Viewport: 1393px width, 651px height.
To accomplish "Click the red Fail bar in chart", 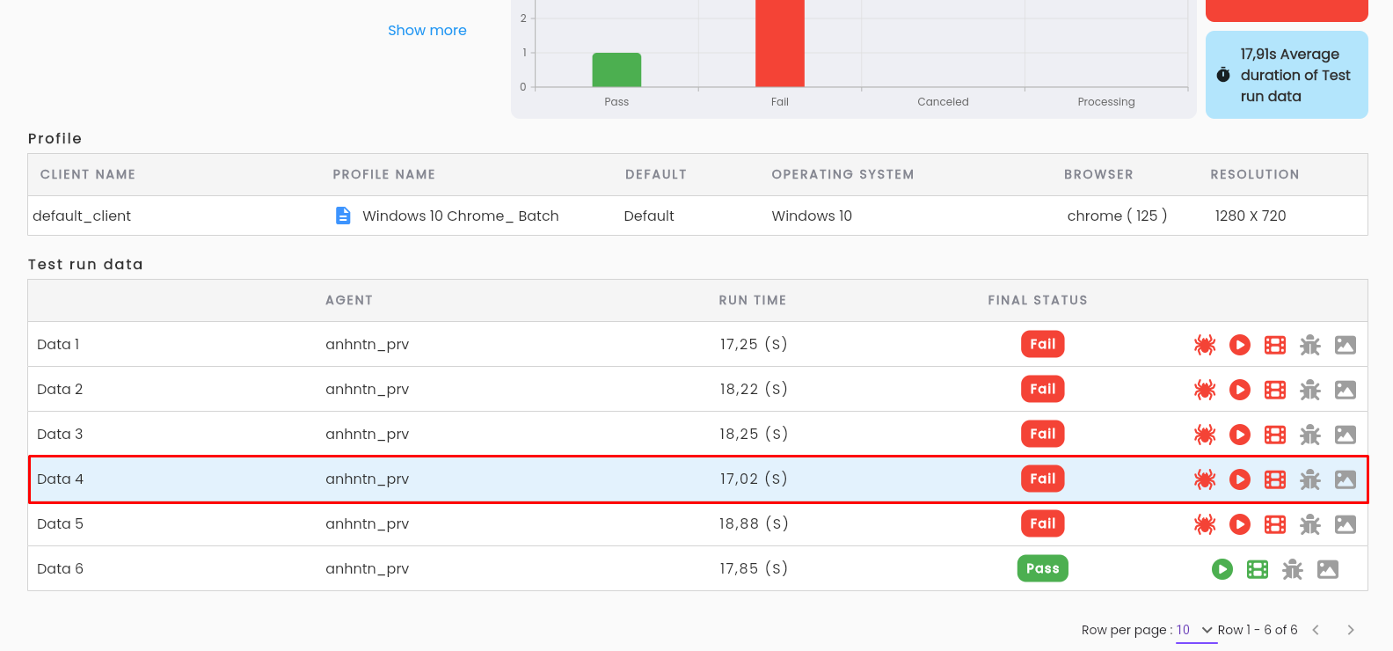I will [x=780, y=43].
